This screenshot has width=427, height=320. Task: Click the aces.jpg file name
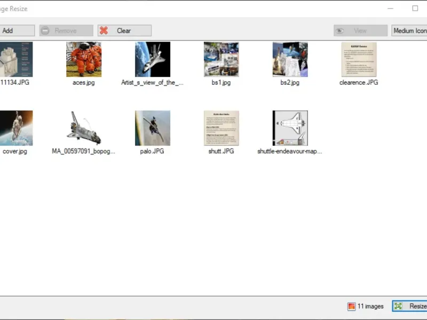click(84, 83)
